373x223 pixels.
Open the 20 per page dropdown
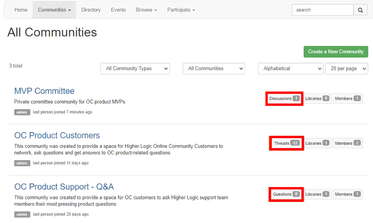[347, 69]
